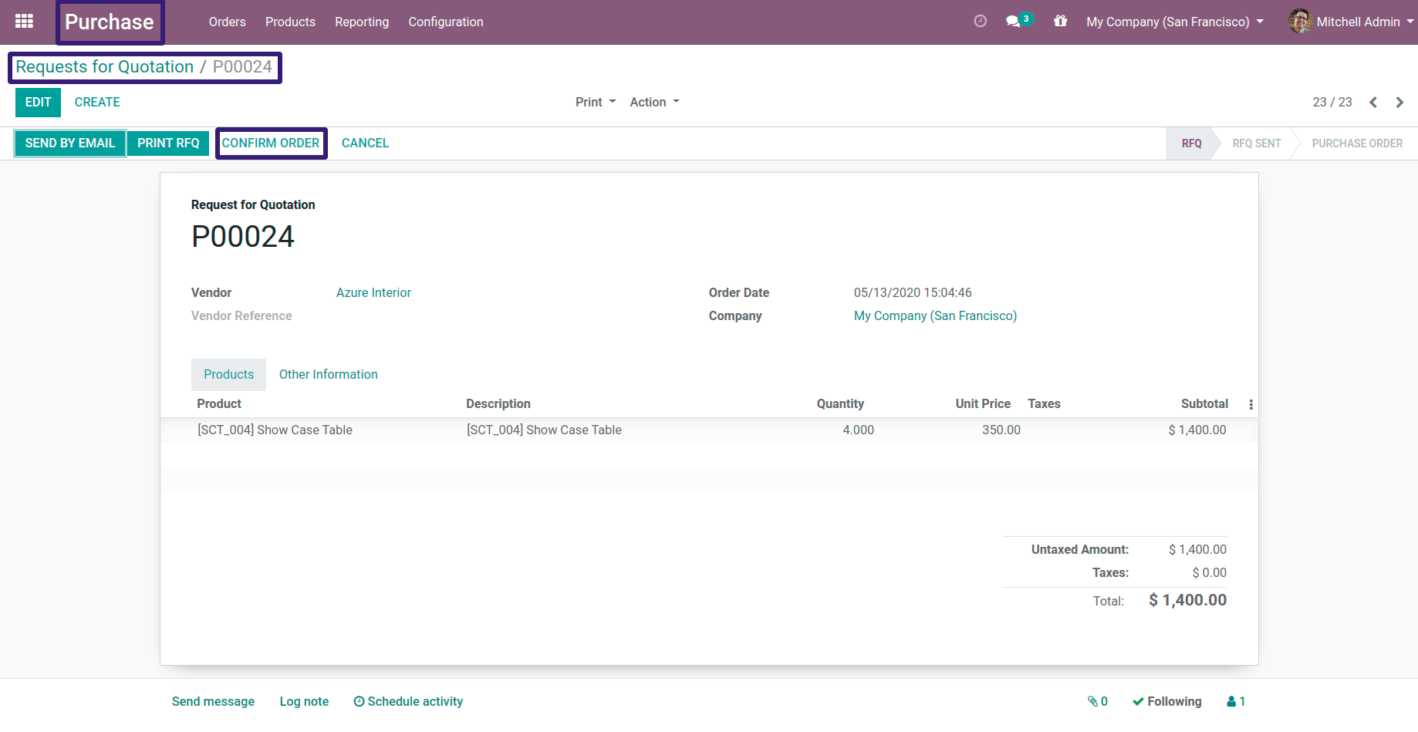Click the PURCHASE ORDER status stage
The width and height of the screenshot is (1418, 732).
1357,143
